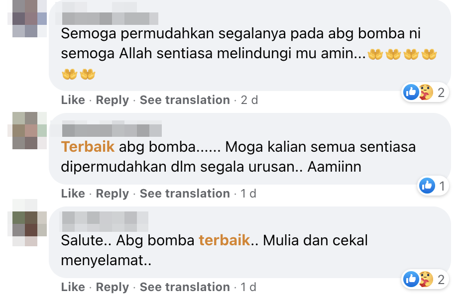The height and width of the screenshot is (300, 464).
Task: Open the thumbs-up reaction on Terbaik comment
Action: click(x=427, y=186)
